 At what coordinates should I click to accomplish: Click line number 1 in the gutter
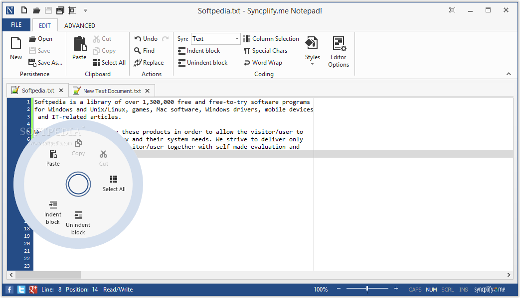coord(28,102)
